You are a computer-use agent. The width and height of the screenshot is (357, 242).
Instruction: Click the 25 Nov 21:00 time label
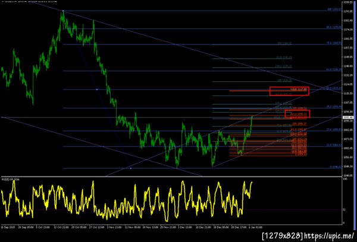pos(168,227)
